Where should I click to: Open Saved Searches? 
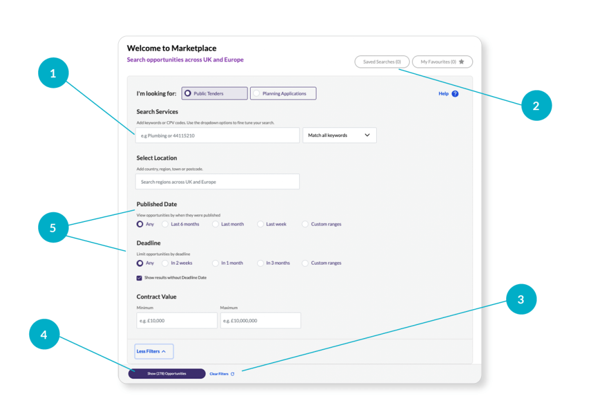pos(381,61)
